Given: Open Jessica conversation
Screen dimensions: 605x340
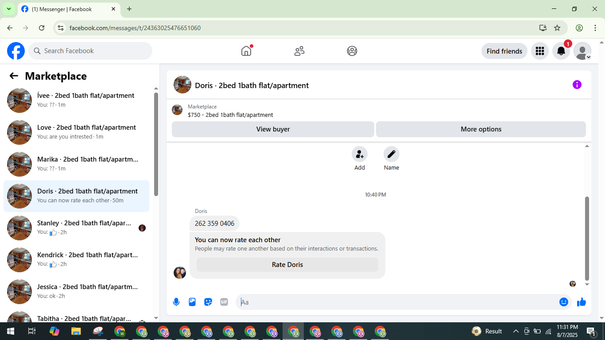Looking at the screenshot, I should click(x=76, y=292).
